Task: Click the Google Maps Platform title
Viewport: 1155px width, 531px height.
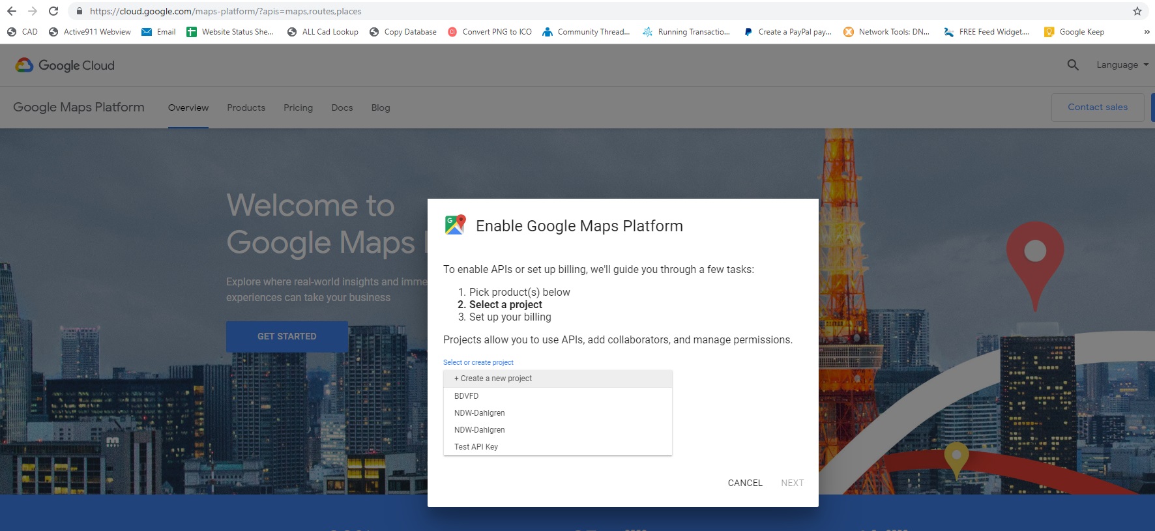Action: tap(79, 107)
